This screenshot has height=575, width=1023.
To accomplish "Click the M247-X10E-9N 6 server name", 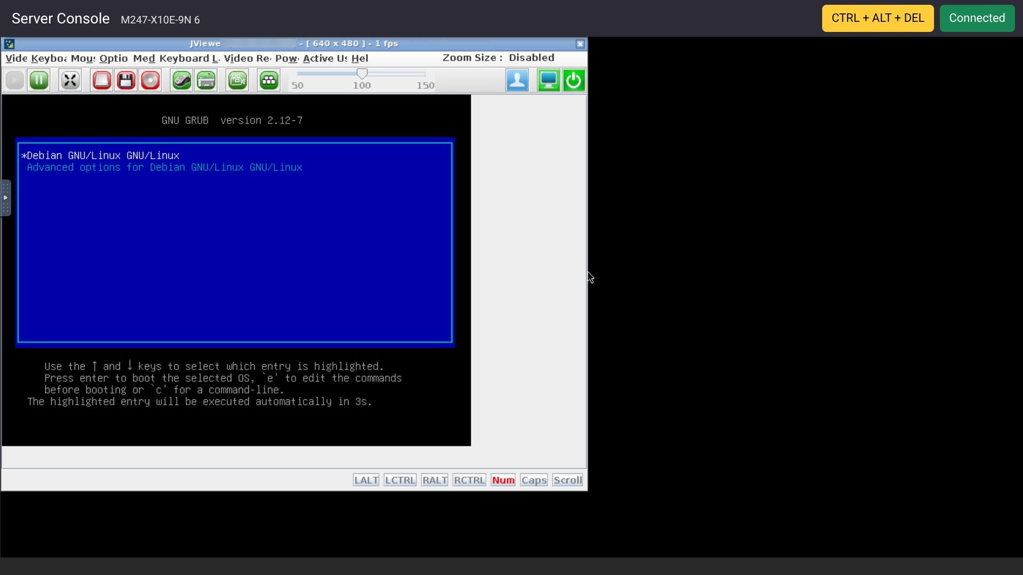I will coord(160,20).
